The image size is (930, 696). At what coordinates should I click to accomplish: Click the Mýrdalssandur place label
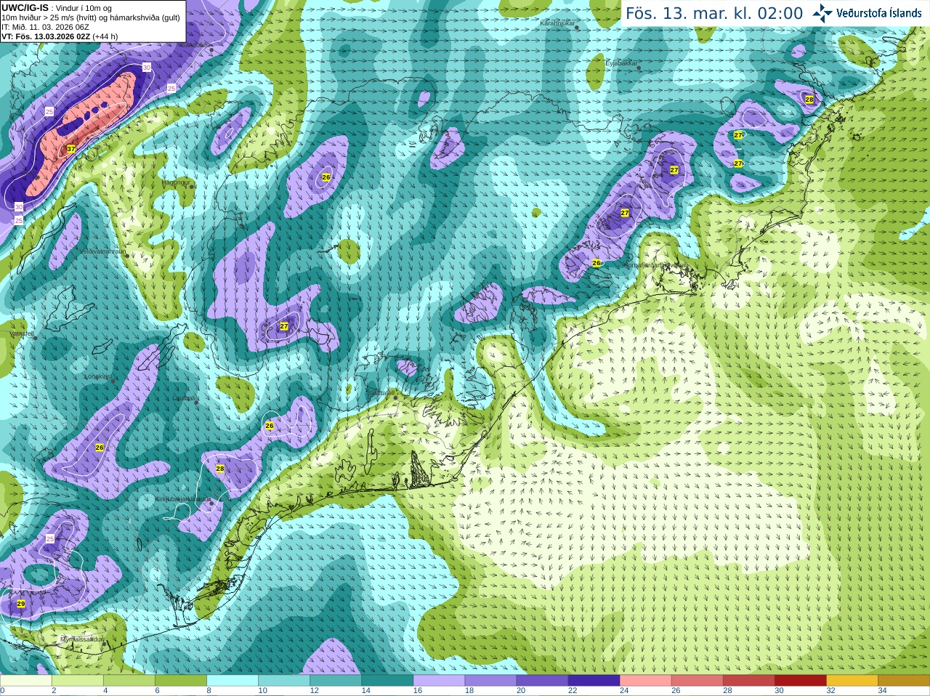[82, 639]
